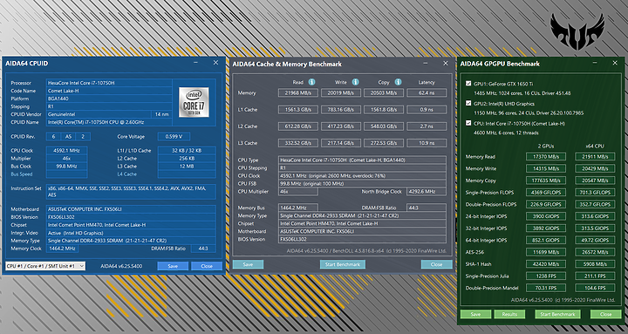Click Close button in GPGPU Benchmark window
628x334 pixels.
606,314
